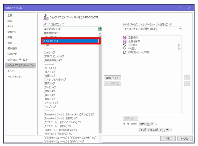Open 文章校正 options category
The height and width of the screenshot is (146, 198).
20,32
